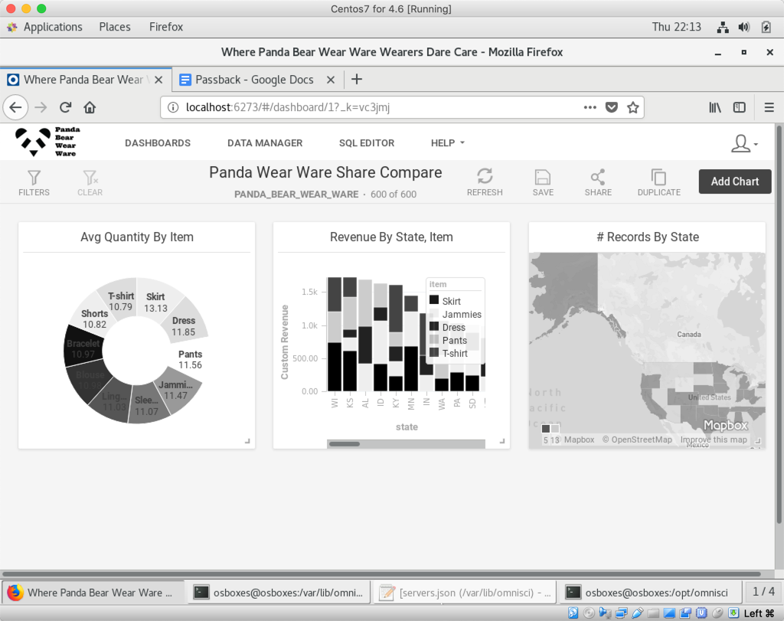Open the Data Manager page
The width and height of the screenshot is (784, 621).
click(265, 143)
